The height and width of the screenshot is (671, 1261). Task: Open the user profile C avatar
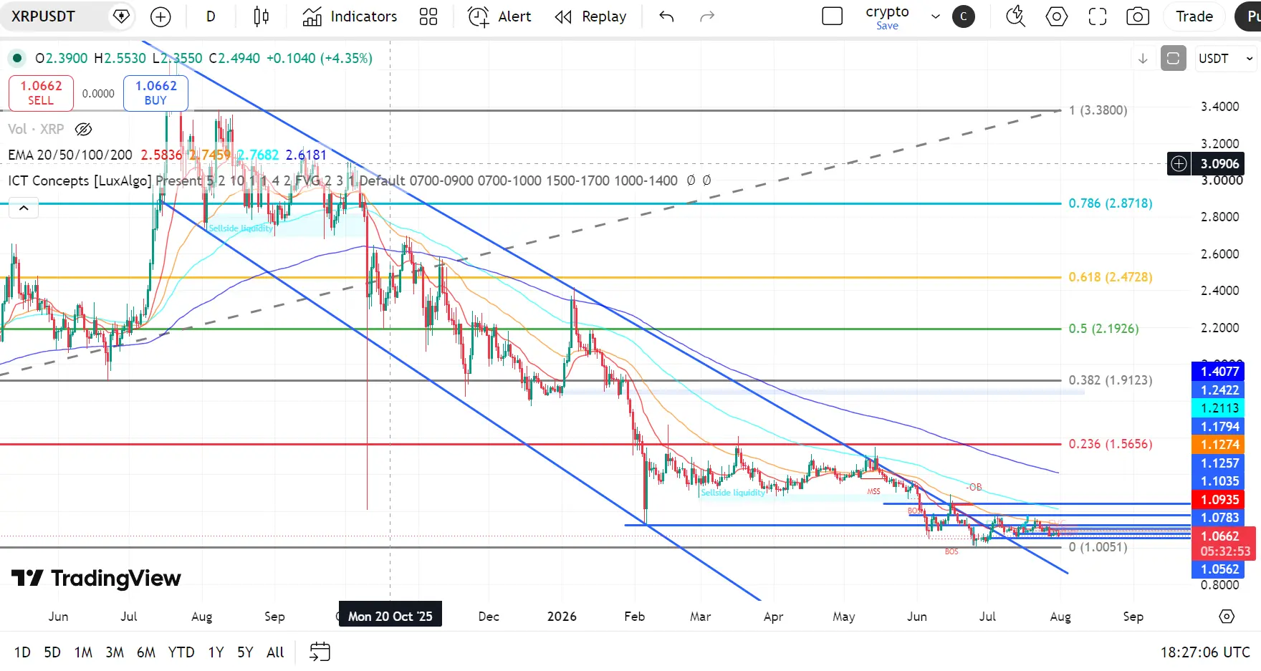(x=964, y=16)
